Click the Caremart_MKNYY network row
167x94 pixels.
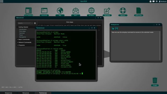[x=55, y=62]
